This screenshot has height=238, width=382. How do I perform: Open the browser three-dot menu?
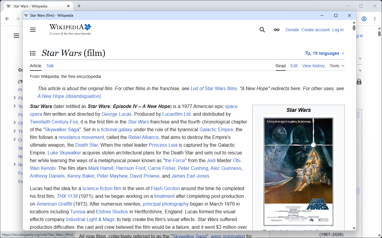click(x=375, y=19)
